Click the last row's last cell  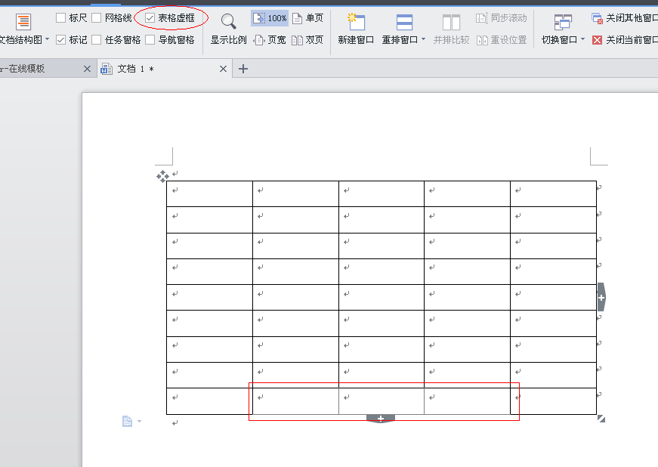click(x=554, y=401)
